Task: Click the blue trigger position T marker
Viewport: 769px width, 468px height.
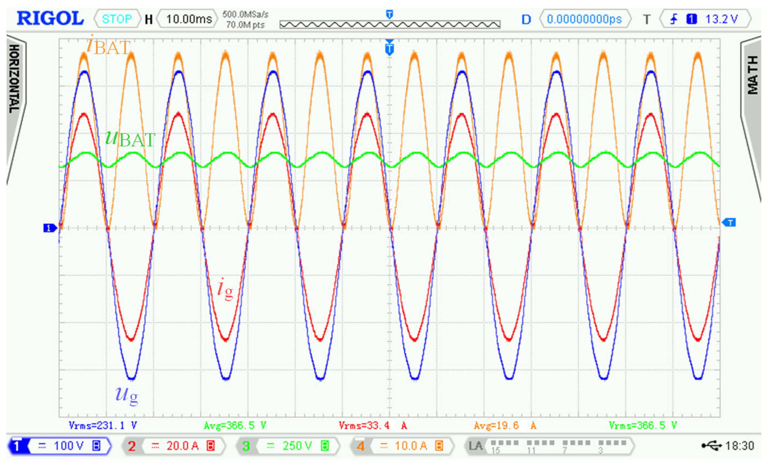Action: [x=390, y=49]
